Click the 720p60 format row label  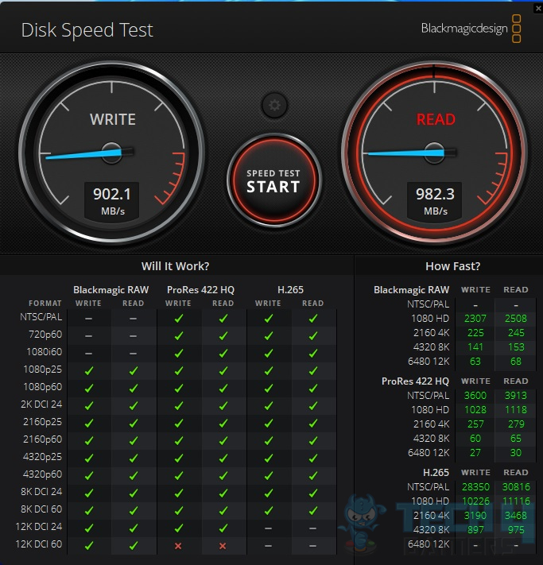coord(45,335)
